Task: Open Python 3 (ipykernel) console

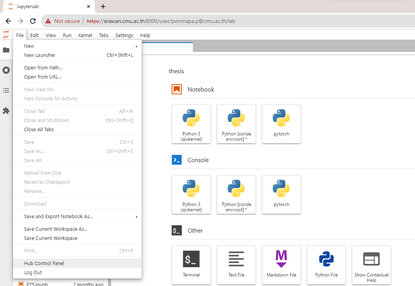Action: pos(191,194)
